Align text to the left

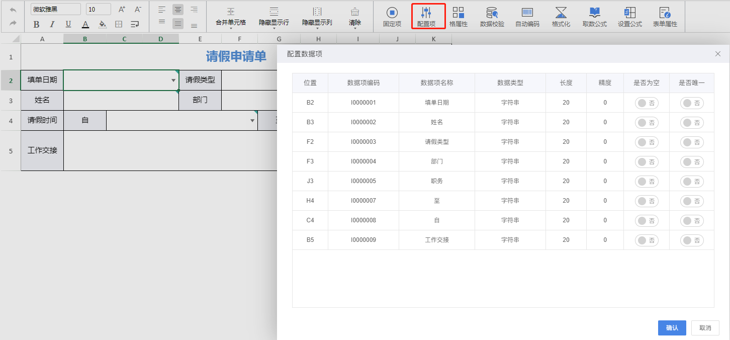(162, 10)
